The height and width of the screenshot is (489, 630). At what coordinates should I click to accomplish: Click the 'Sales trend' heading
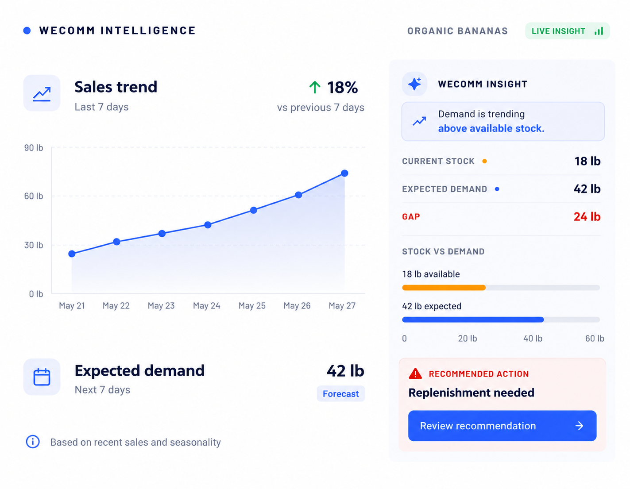coord(116,87)
